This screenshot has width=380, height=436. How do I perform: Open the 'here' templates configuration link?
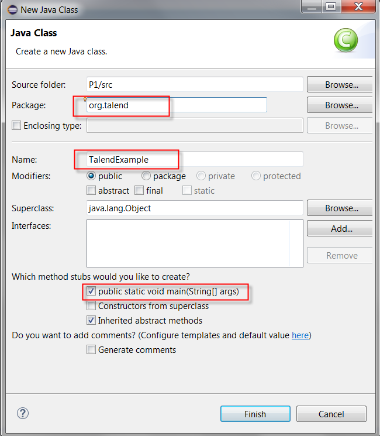[300, 335]
